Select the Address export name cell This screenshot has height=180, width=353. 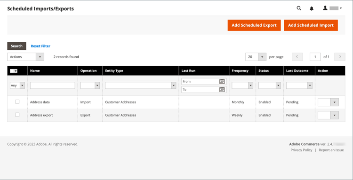(41, 115)
